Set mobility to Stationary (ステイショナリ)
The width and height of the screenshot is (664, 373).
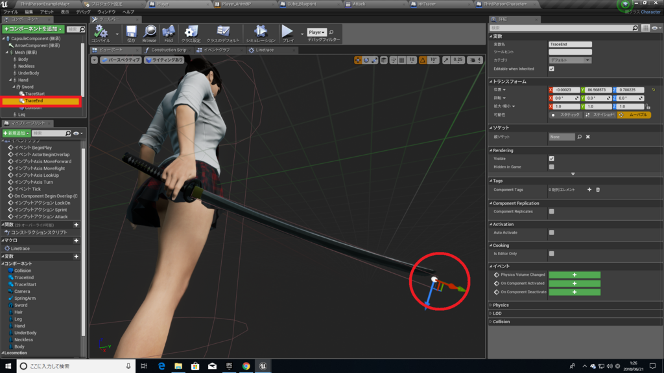tap(600, 115)
